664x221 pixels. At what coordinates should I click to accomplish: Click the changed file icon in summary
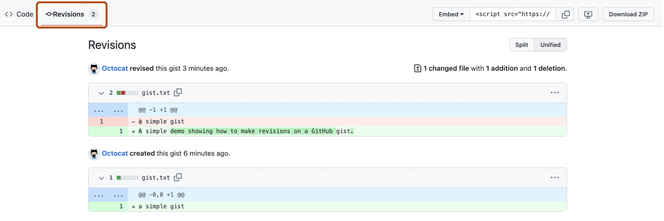(x=418, y=68)
